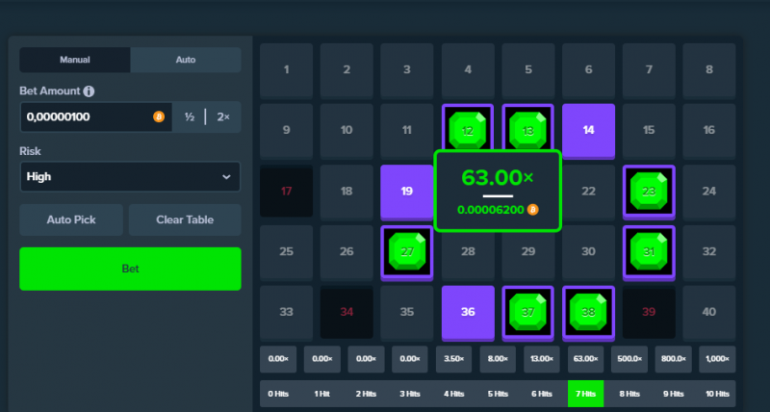Click the 63.00× multiplier box in payout row
The height and width of the screenshot is (412, 770).
tap(585, 359)
